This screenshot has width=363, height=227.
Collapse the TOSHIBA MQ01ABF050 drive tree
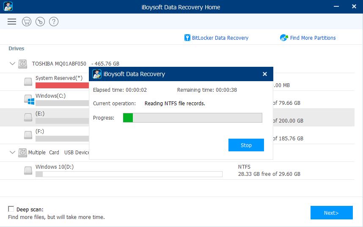12,63
